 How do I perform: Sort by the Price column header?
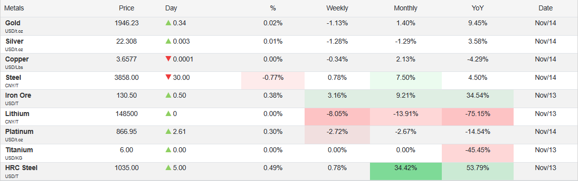(126, 8)
